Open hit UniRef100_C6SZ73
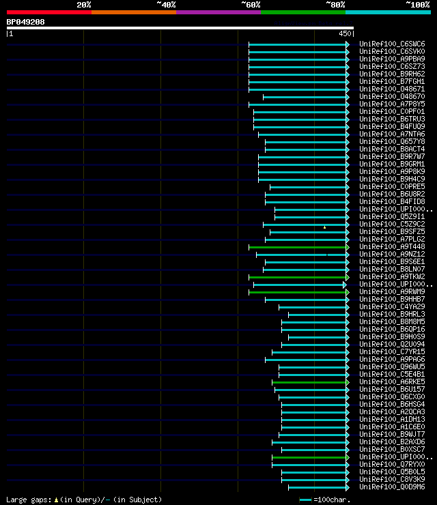The height and width of the screenshot is (505, 437). [x=392, y=66]
